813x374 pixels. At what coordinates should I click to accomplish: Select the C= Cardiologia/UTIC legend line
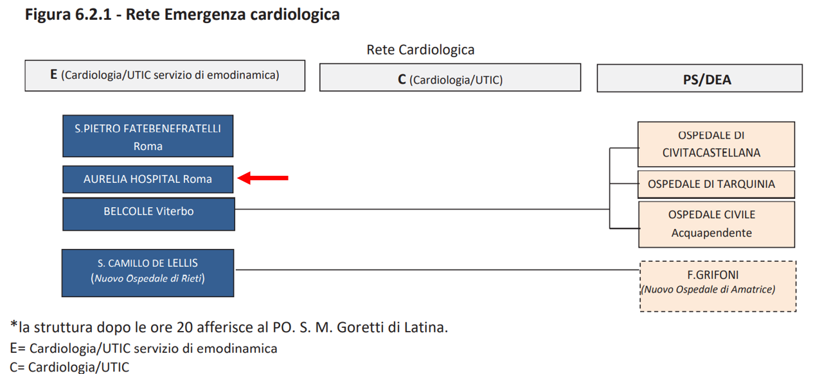(69, 367)
